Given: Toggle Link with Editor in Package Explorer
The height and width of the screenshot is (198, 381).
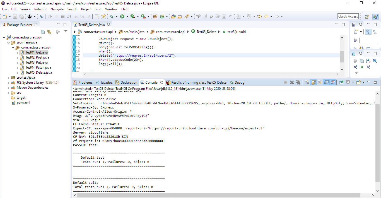Looking at the screenshot, I should 49,32.
